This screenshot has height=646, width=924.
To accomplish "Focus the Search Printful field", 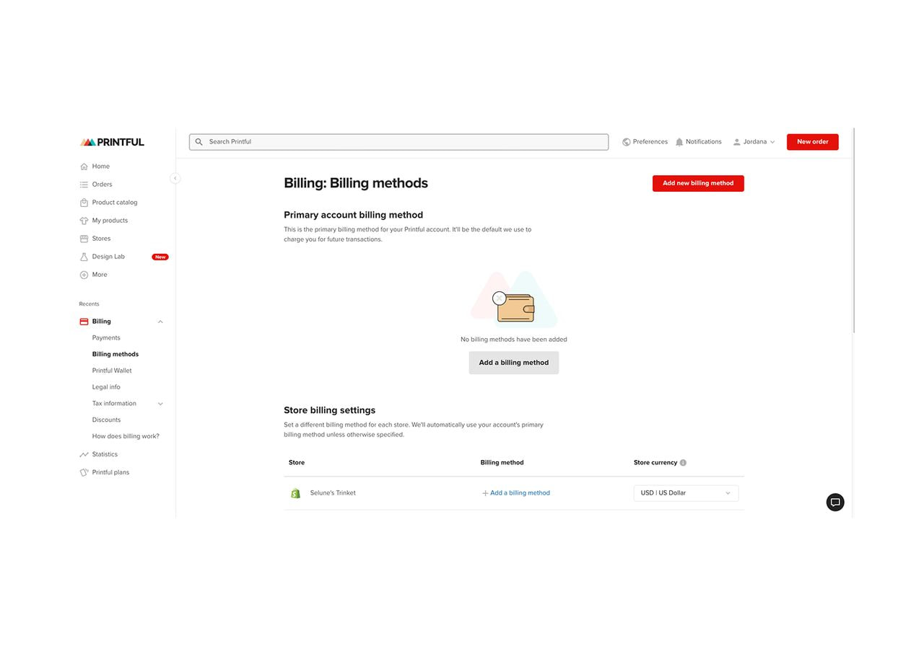I will [x=398, y=142].
